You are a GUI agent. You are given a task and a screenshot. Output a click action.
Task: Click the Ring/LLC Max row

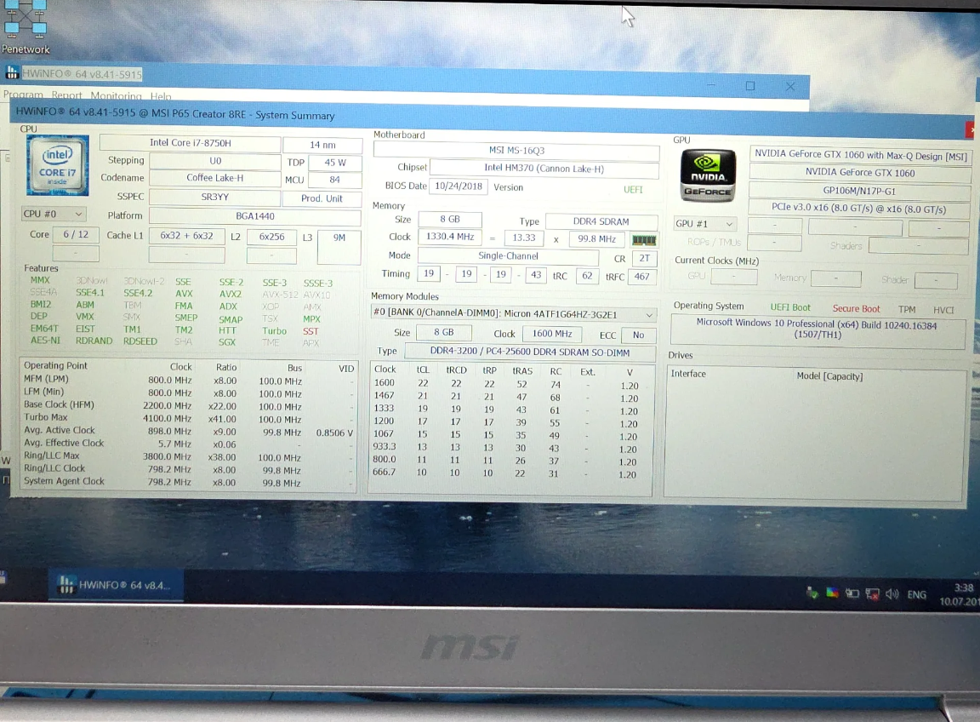pos(189,456)
